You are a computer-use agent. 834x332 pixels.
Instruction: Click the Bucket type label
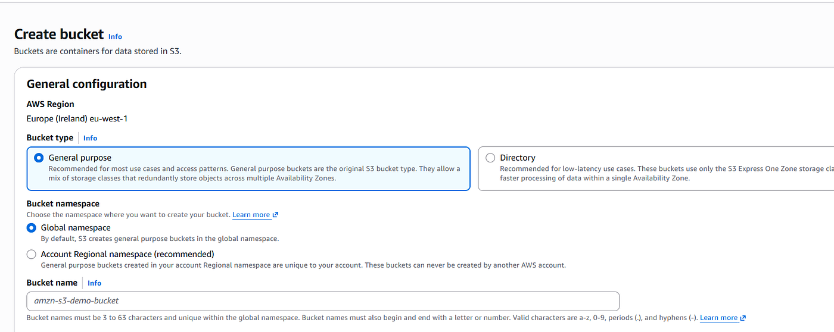click(x=50, y=137)
